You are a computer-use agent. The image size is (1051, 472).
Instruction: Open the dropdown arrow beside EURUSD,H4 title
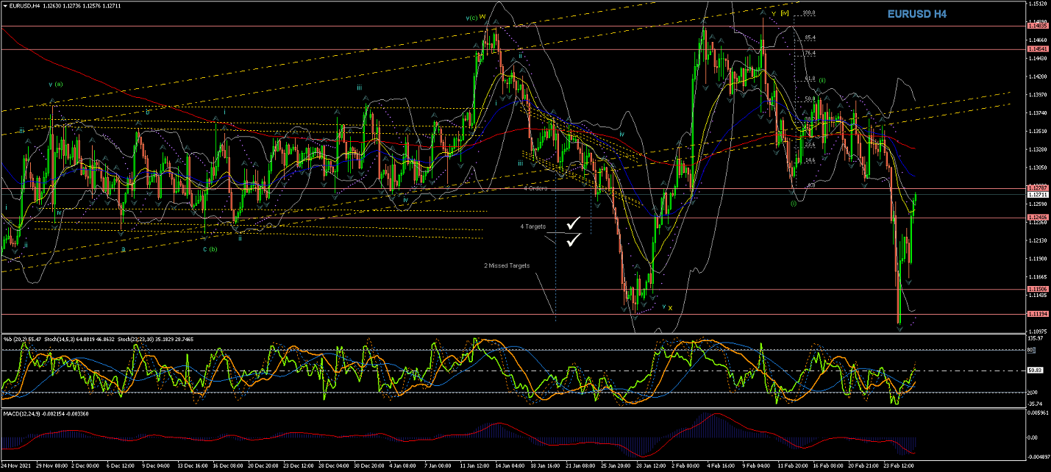pyautogui.click(x=5, y=5)
